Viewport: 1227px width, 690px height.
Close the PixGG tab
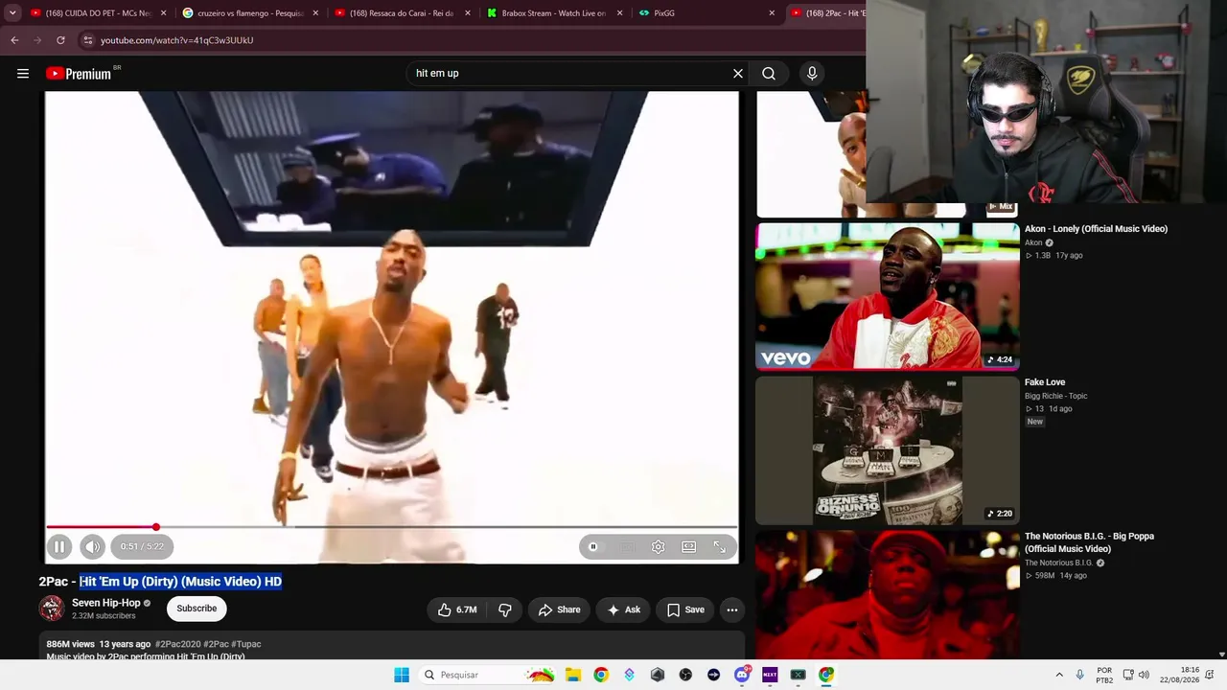tap(772, 13)
